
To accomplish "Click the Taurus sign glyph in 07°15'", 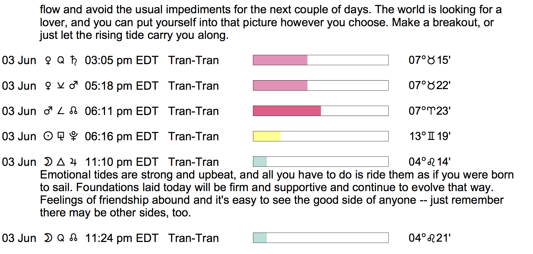I will tap(431, 60).
